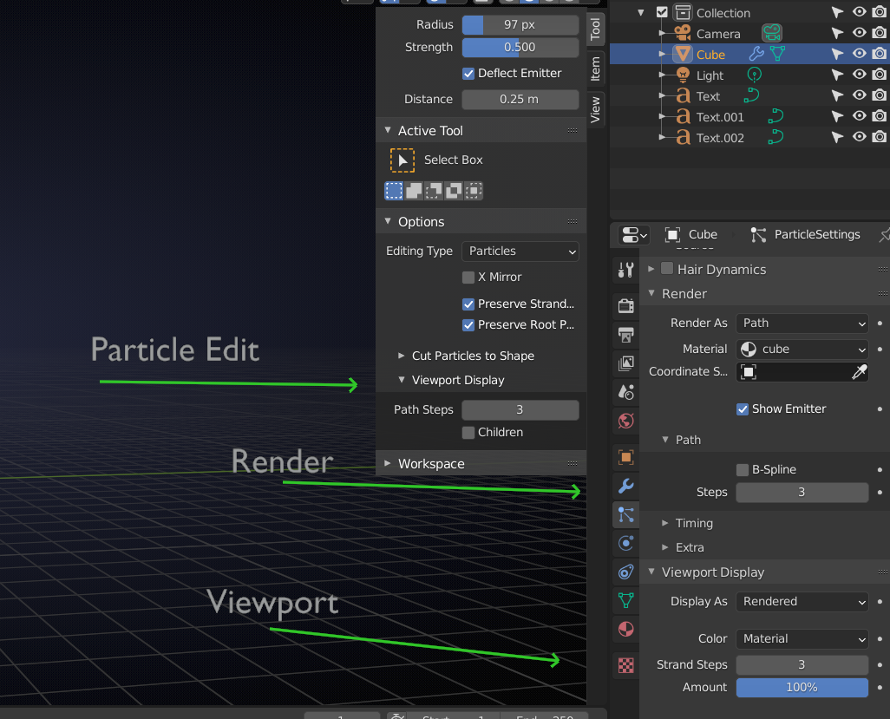Set selection mode to Extend
The width and height of the screenshot is (890, 719).
coord(414,191)
